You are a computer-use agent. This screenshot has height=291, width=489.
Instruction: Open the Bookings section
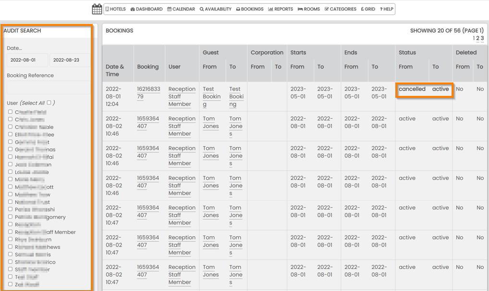250,9
